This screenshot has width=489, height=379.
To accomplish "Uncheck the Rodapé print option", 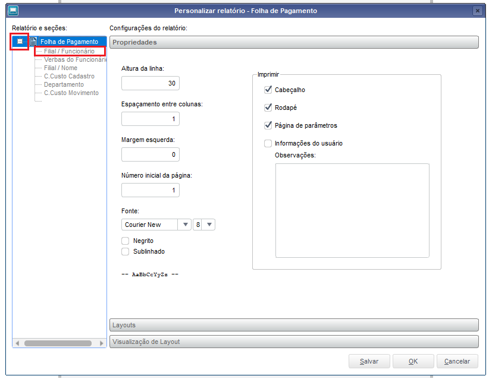I will click(x=268, y=108).
